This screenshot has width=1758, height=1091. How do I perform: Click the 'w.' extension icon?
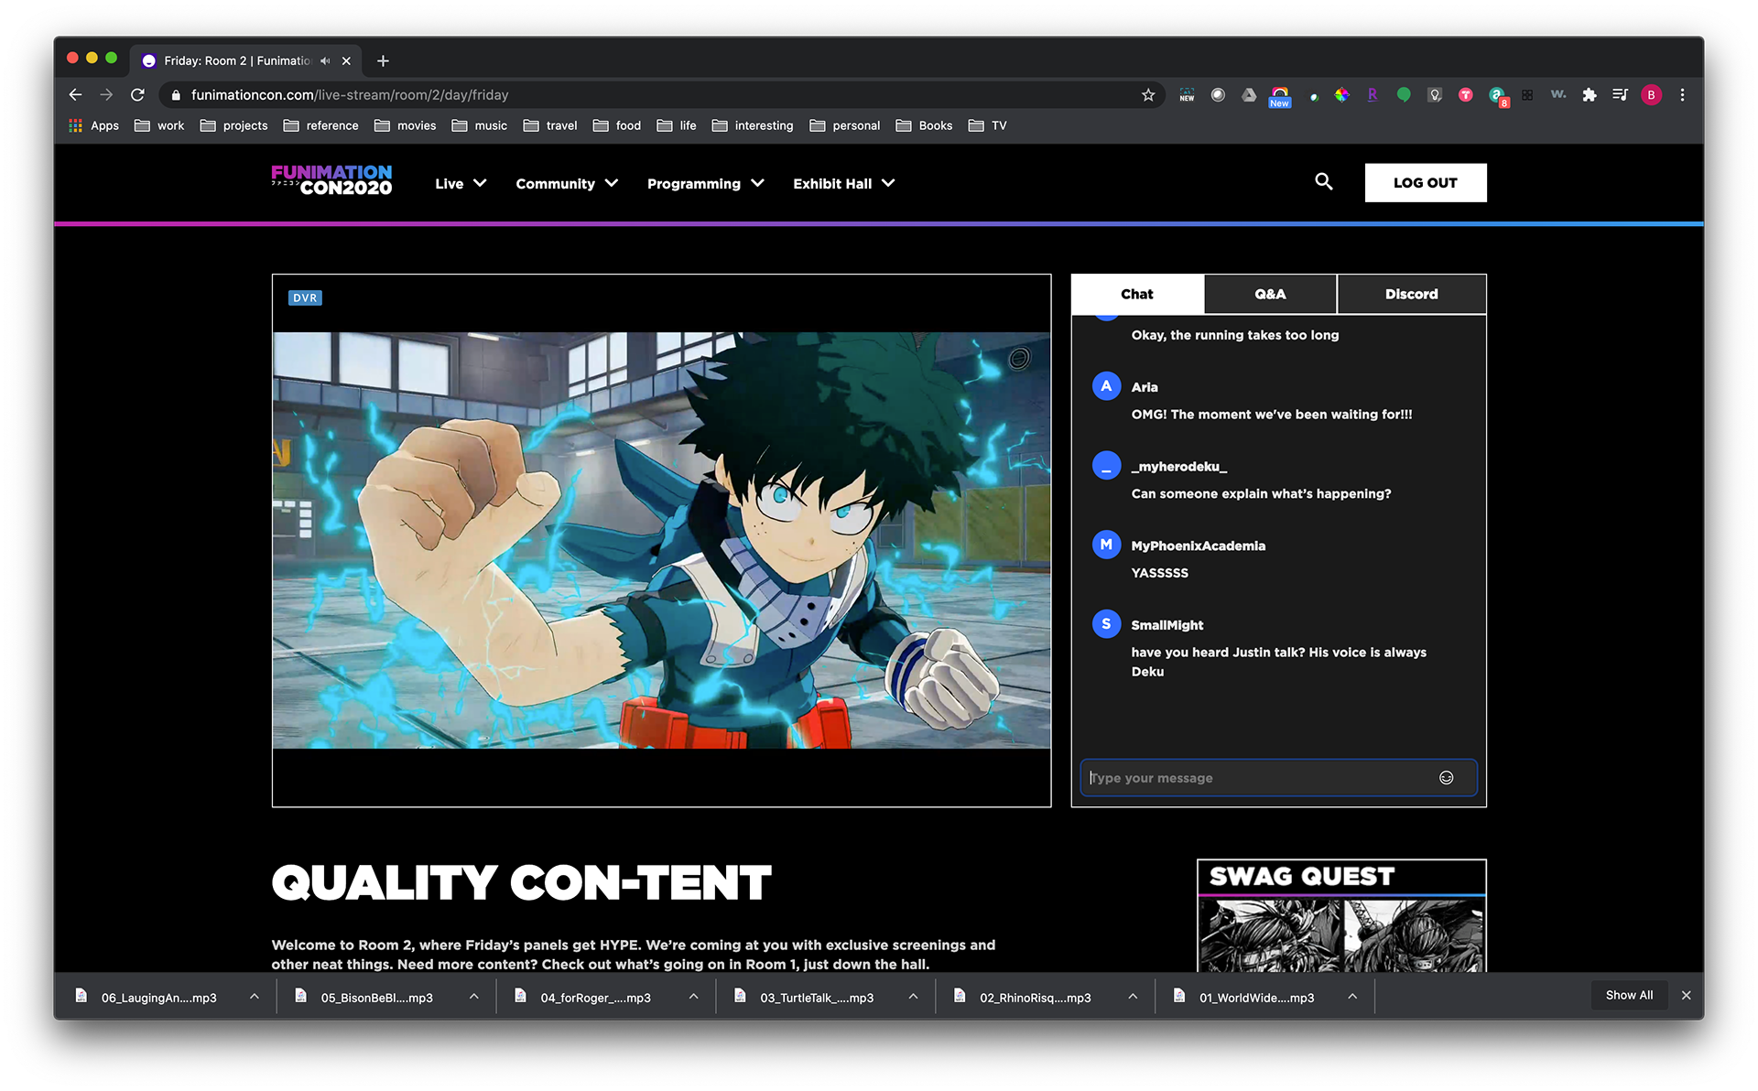(x=1558, y=95)
